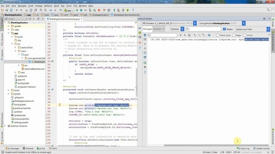
Task: Click the Redo arrow icon
Action: point(21,10)
